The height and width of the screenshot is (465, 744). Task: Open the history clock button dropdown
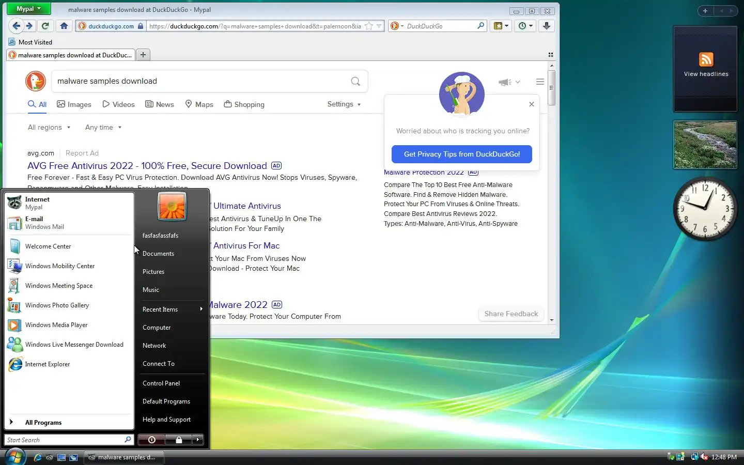(x=525, y=26)
